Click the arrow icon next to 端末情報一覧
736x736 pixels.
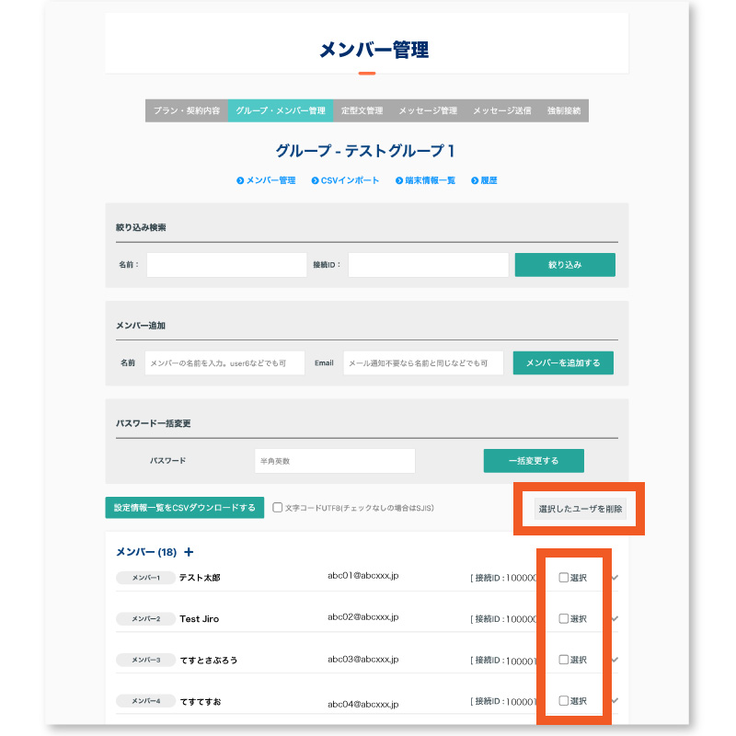[399, 181]
